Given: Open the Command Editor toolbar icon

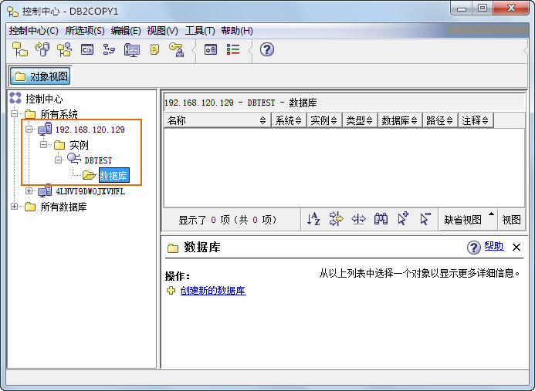Looking at the screenshot, I should pyautogui.click(x=86, y=49).
